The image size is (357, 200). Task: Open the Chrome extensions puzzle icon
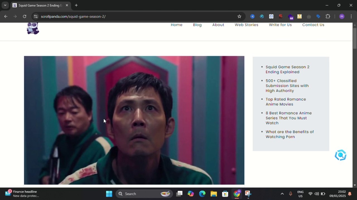click(x=328, y=16)
